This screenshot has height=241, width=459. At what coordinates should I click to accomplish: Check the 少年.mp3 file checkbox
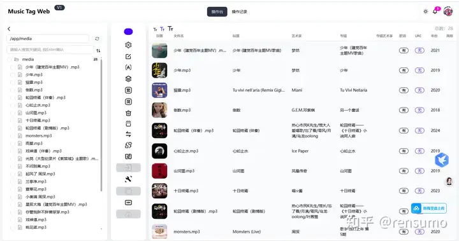point(13,75)
